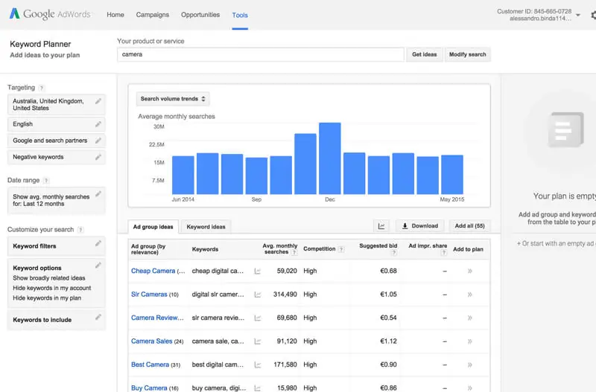Click the May 2015 bar in chart

[x=452, y=175]
